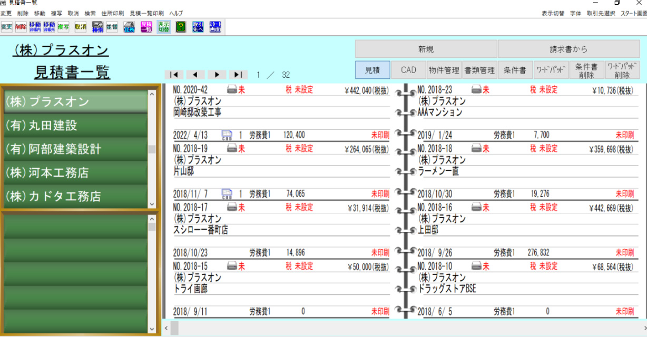Click the estimate titled スシロー一番町店
Image resolution: width=647 pixels, height=337 pixels.
[x=201, y=230]
